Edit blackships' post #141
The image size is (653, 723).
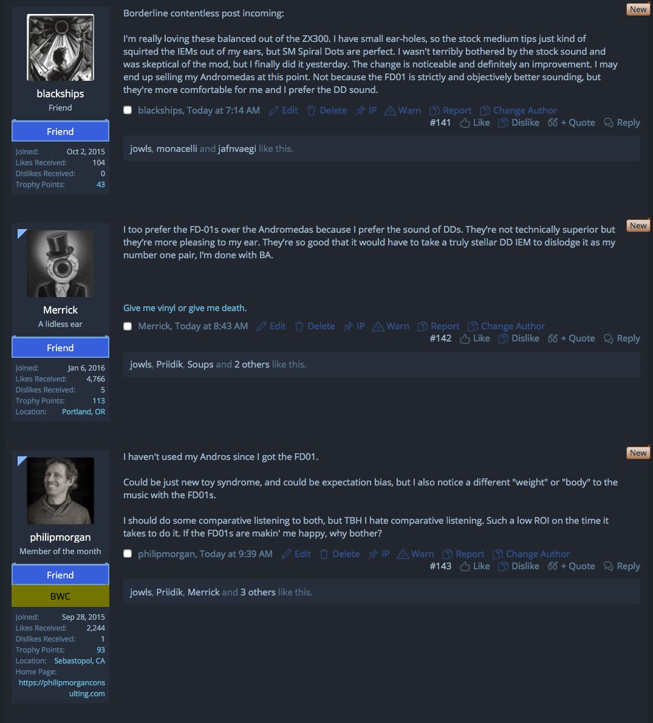pos(283,111)
